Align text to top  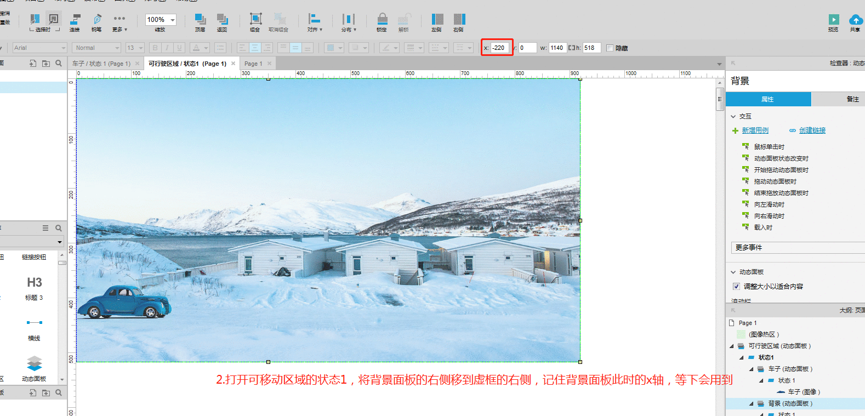click(x=283, y=48)
